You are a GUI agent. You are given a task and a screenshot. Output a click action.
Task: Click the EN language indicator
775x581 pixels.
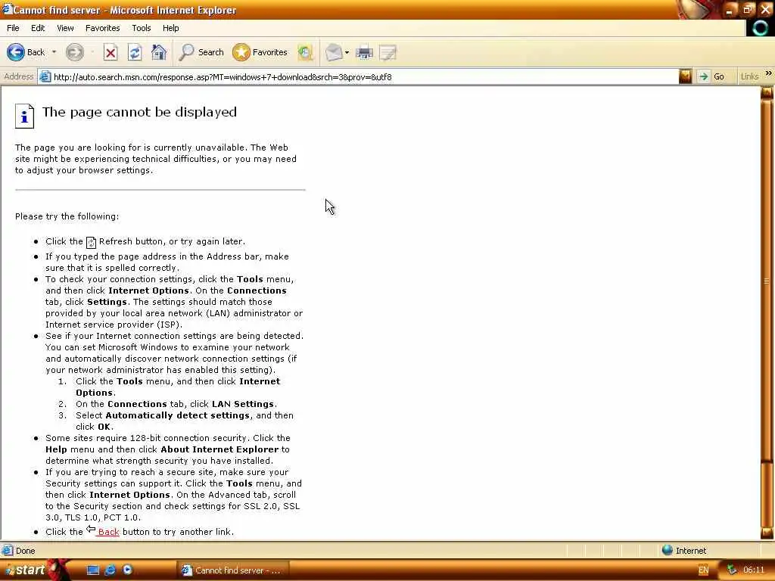[703, 570]
